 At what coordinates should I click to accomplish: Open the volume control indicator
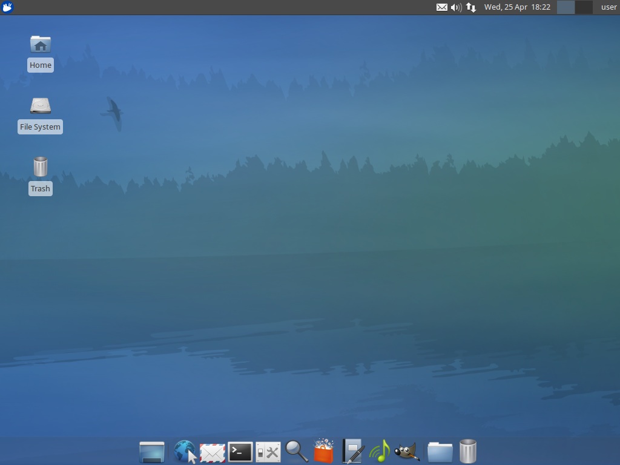click(457, 7)
